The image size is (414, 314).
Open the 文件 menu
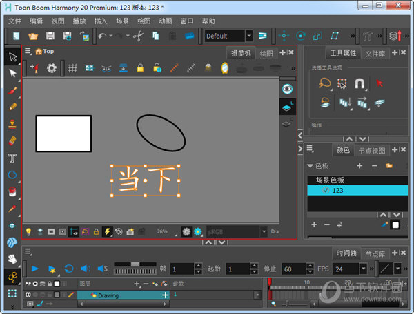14,21
